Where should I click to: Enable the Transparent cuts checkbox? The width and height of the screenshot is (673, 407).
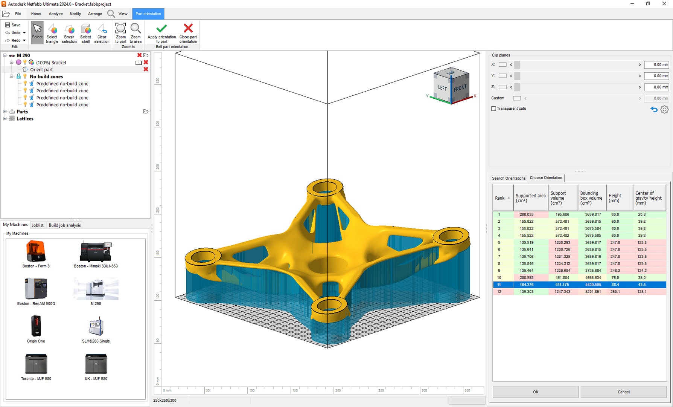493,109
